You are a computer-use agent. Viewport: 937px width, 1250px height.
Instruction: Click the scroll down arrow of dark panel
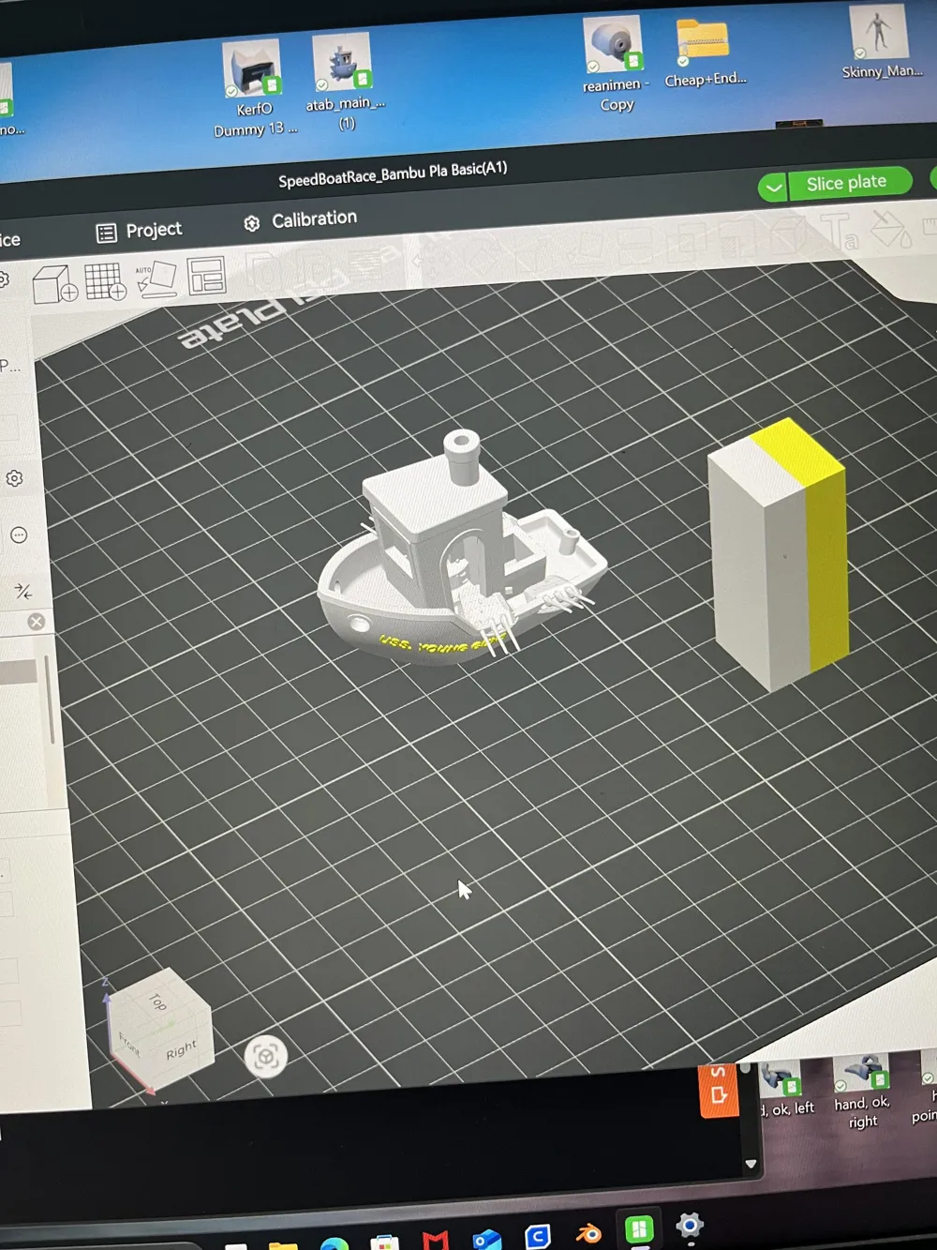(x=751, y=1164)
